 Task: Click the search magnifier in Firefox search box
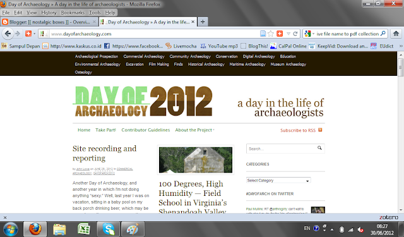pos(383,33)
